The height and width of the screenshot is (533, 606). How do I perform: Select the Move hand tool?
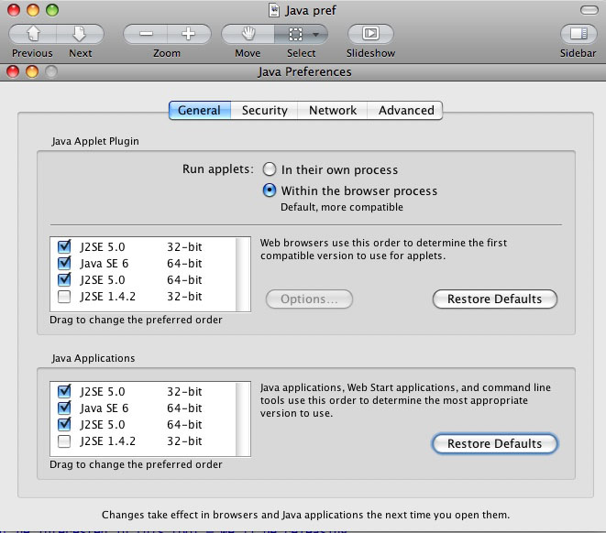pyautogui.click(x=248, y=34)
